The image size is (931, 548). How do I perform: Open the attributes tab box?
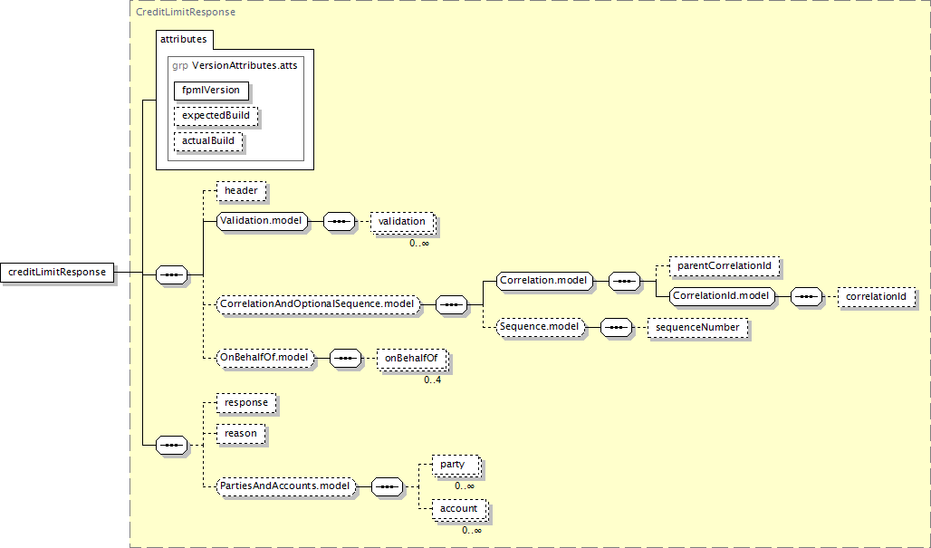click(x=184, y=39)
